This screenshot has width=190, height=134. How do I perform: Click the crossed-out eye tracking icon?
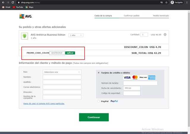(161, 2)
